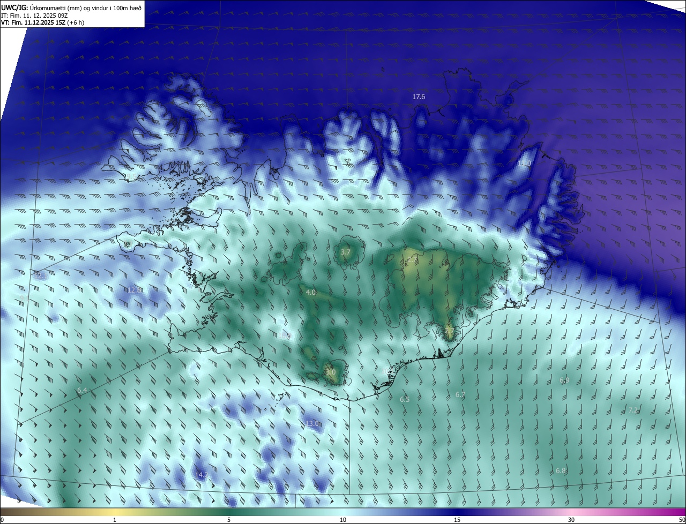Click the 14.2 value label near the bottom
The height and width of the screenshot is (524, 686).
pos(202,475)
